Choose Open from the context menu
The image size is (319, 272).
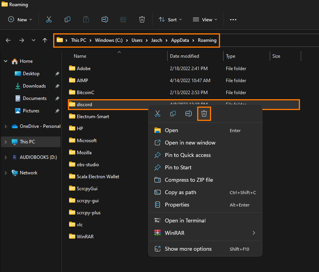click(x=205, y=131)
